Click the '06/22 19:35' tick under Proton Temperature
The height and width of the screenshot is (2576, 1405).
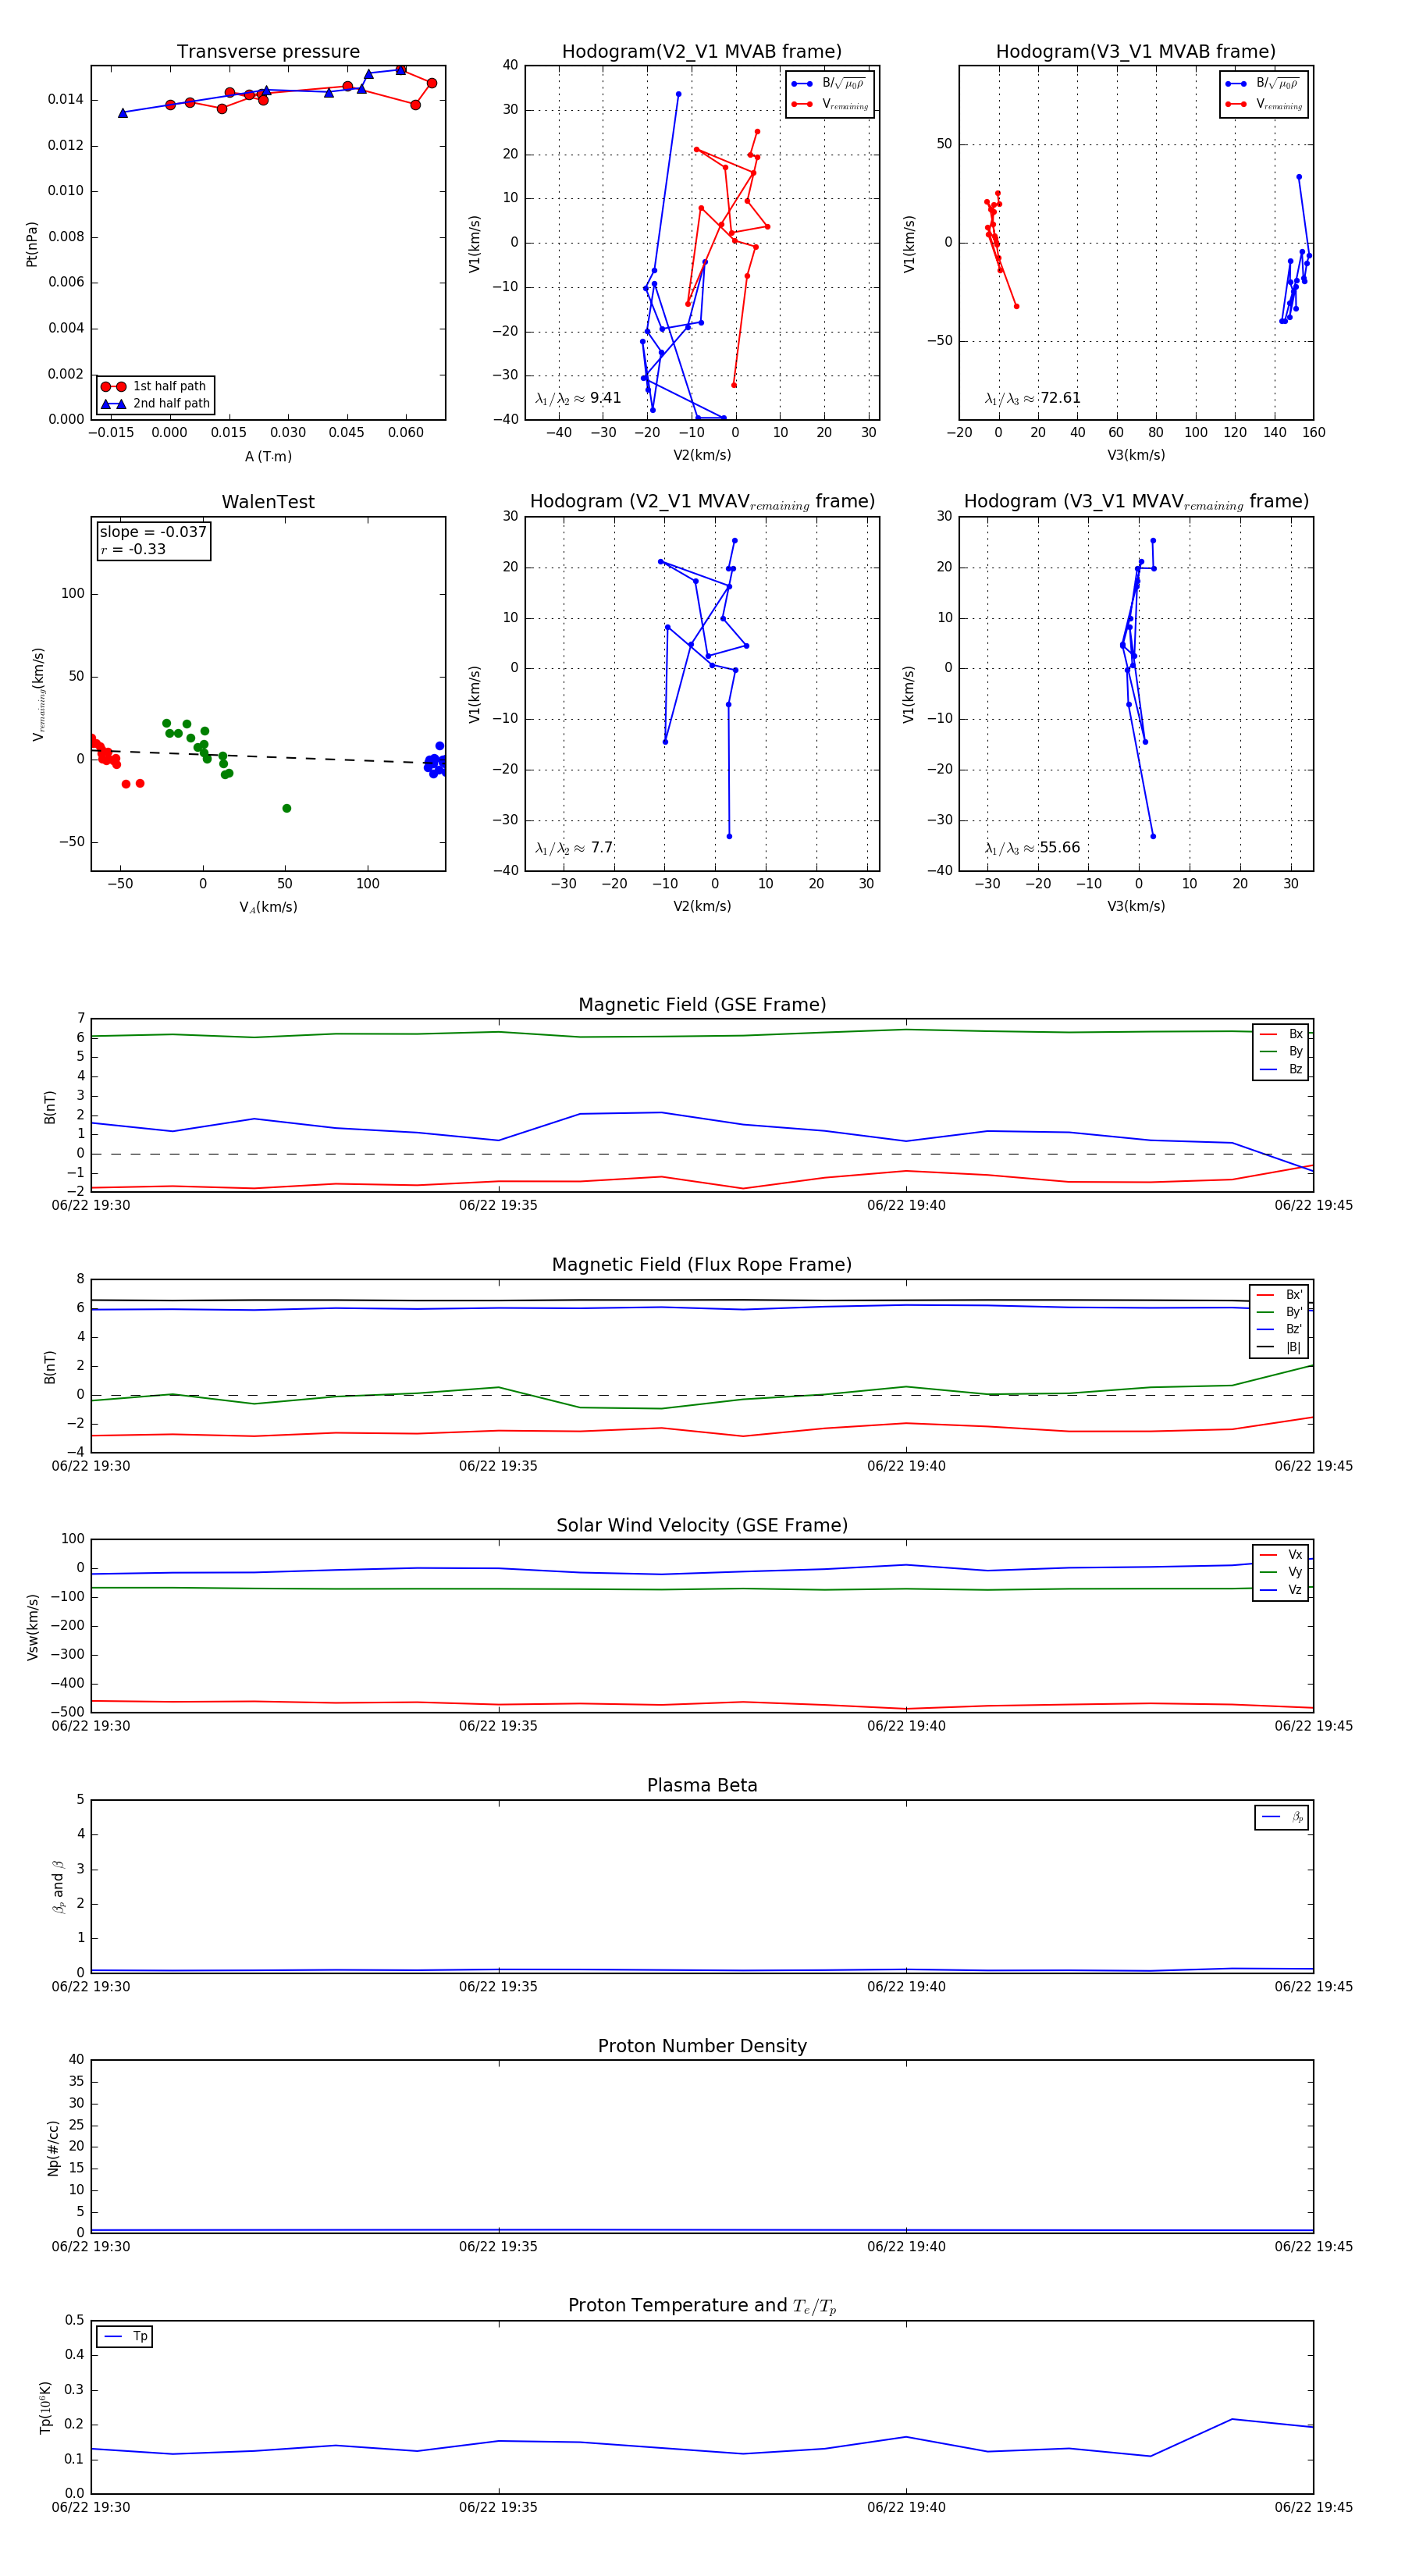pyautogui.click(x=498, y=2507)
